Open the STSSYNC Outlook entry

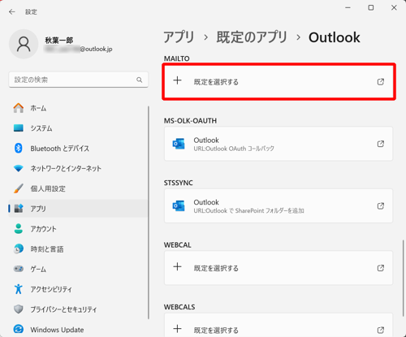point(279,206)
